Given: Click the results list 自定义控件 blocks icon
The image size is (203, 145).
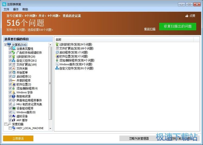Looking at the screenshot, I should tap(57, 68).
